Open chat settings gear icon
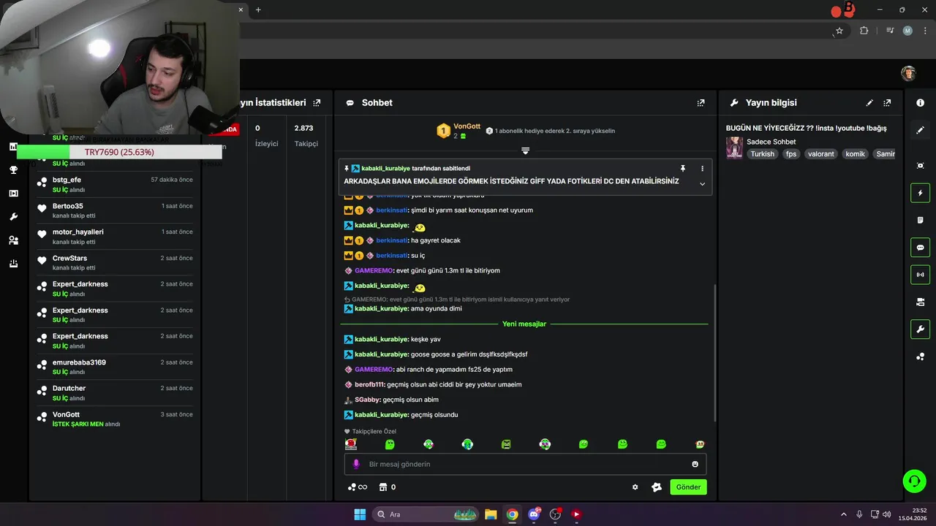The height and width of the screenshot is (526, 936). point(635,487)
